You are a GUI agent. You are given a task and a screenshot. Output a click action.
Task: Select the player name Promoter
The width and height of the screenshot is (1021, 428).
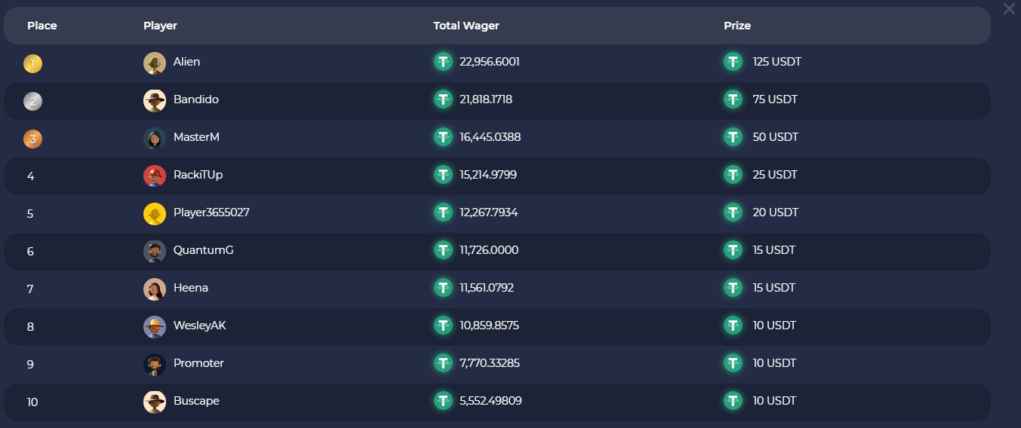(x=198, y=363)
